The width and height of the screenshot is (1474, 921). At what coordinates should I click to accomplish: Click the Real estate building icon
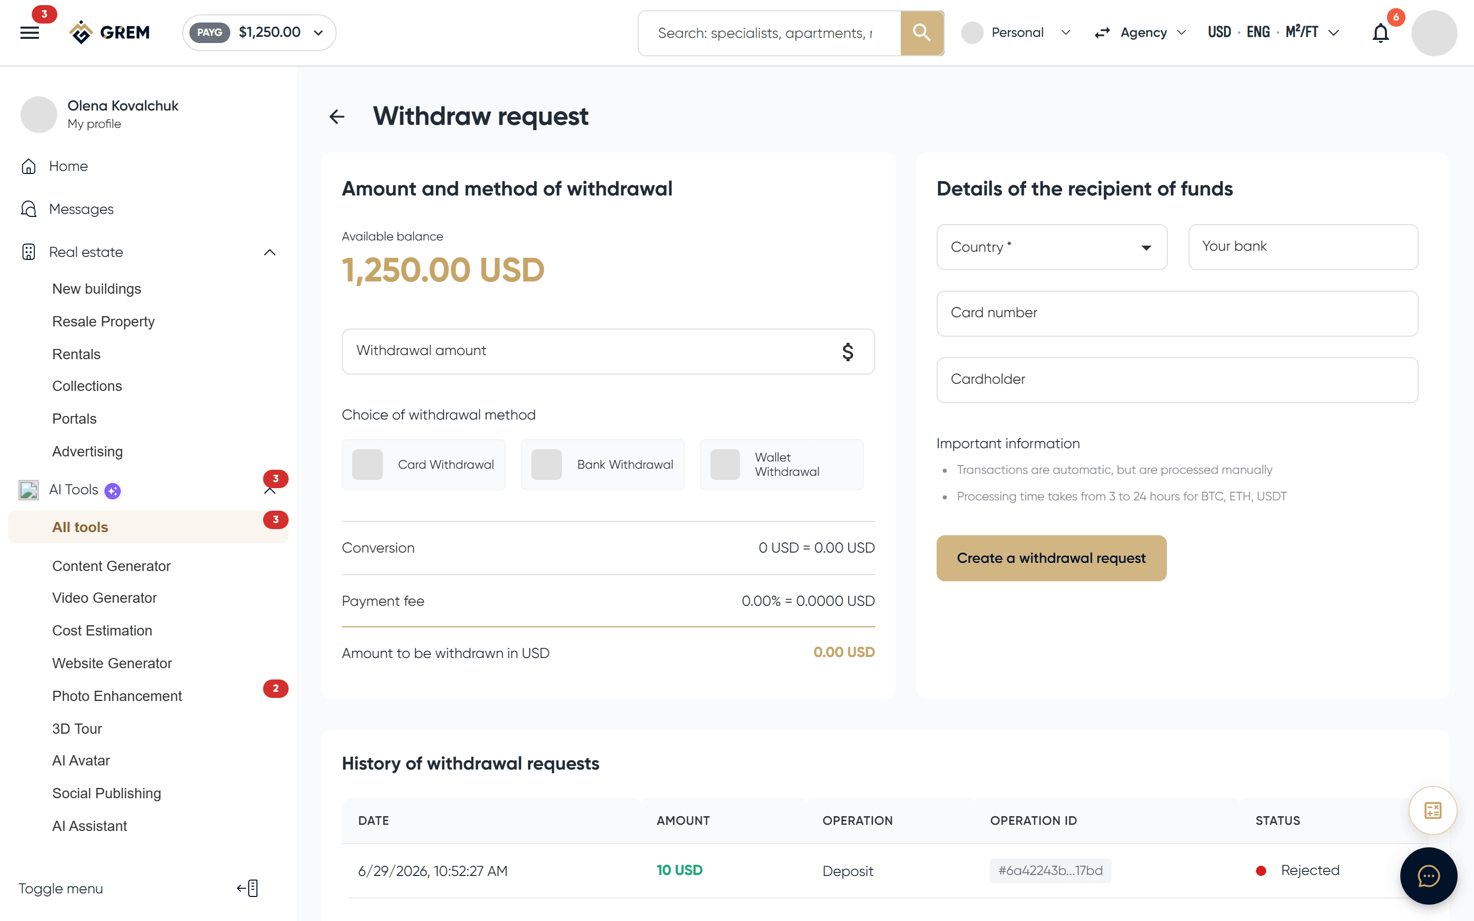click(x=29, y=252)
